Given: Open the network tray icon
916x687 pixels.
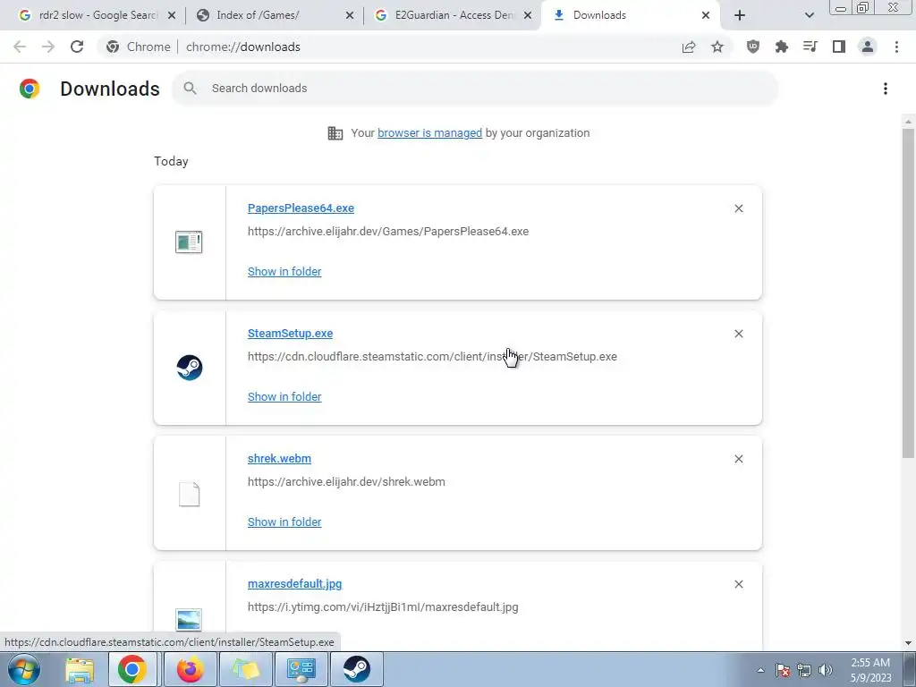Looking at the screenshot, I should pos(804,670).
